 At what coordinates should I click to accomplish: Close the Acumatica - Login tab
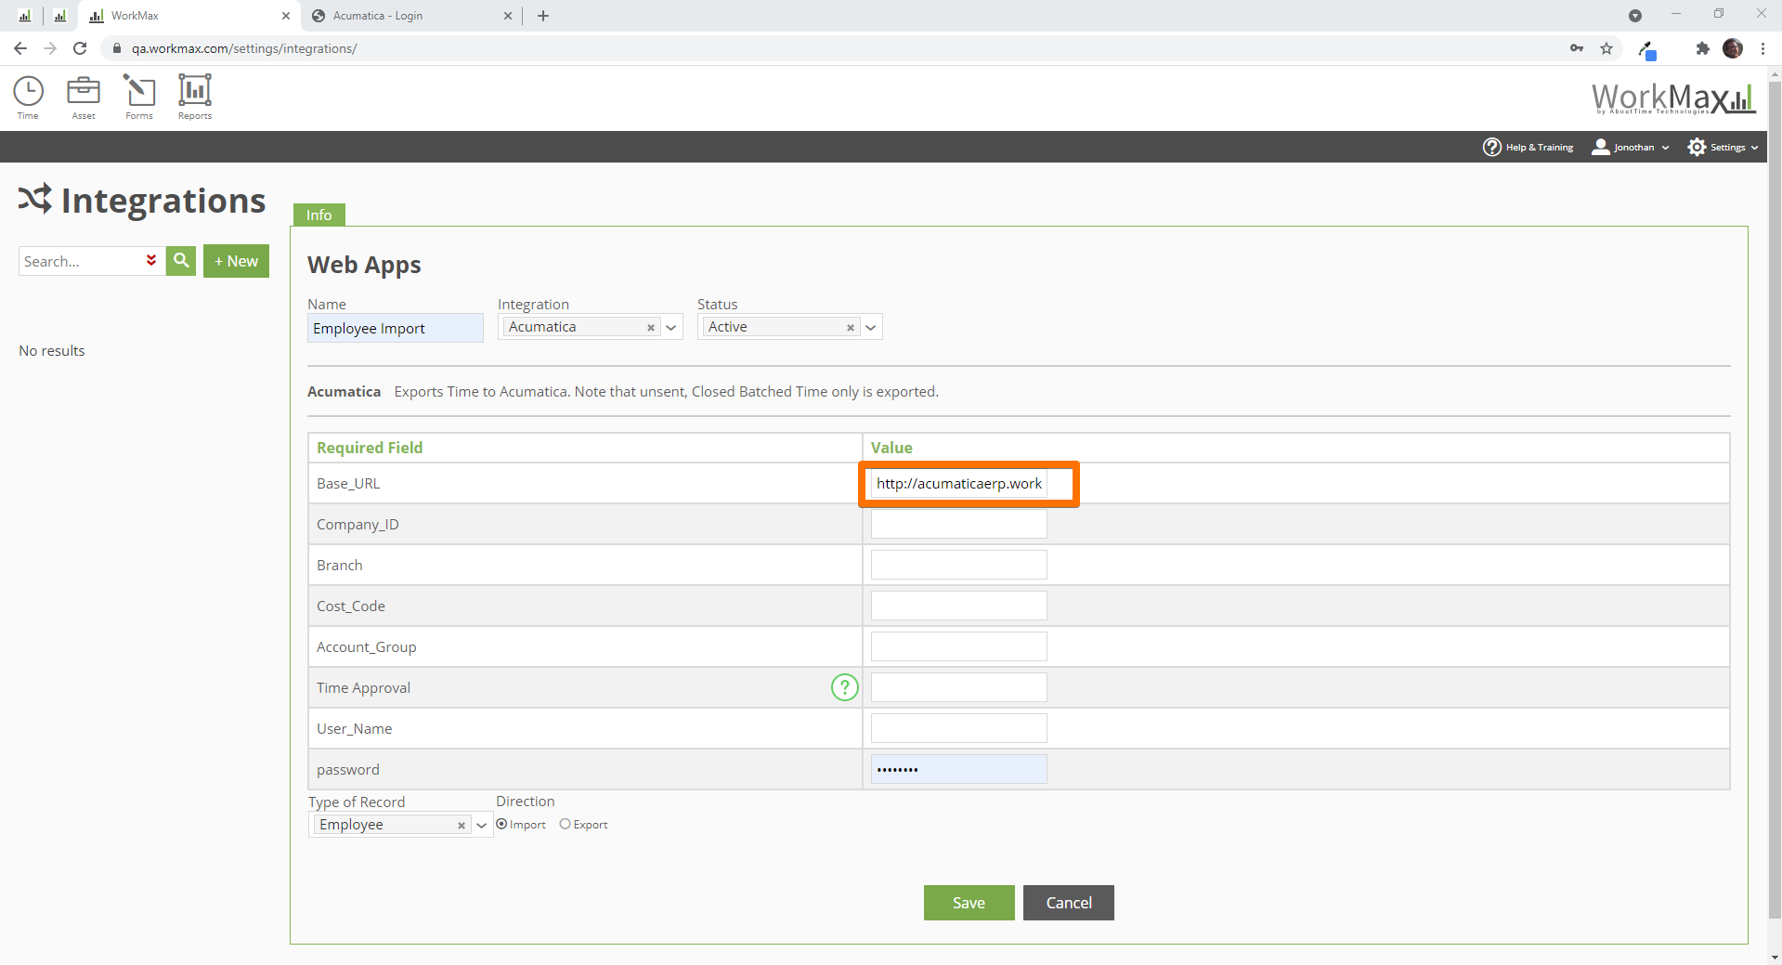click(x=508, y=16)
